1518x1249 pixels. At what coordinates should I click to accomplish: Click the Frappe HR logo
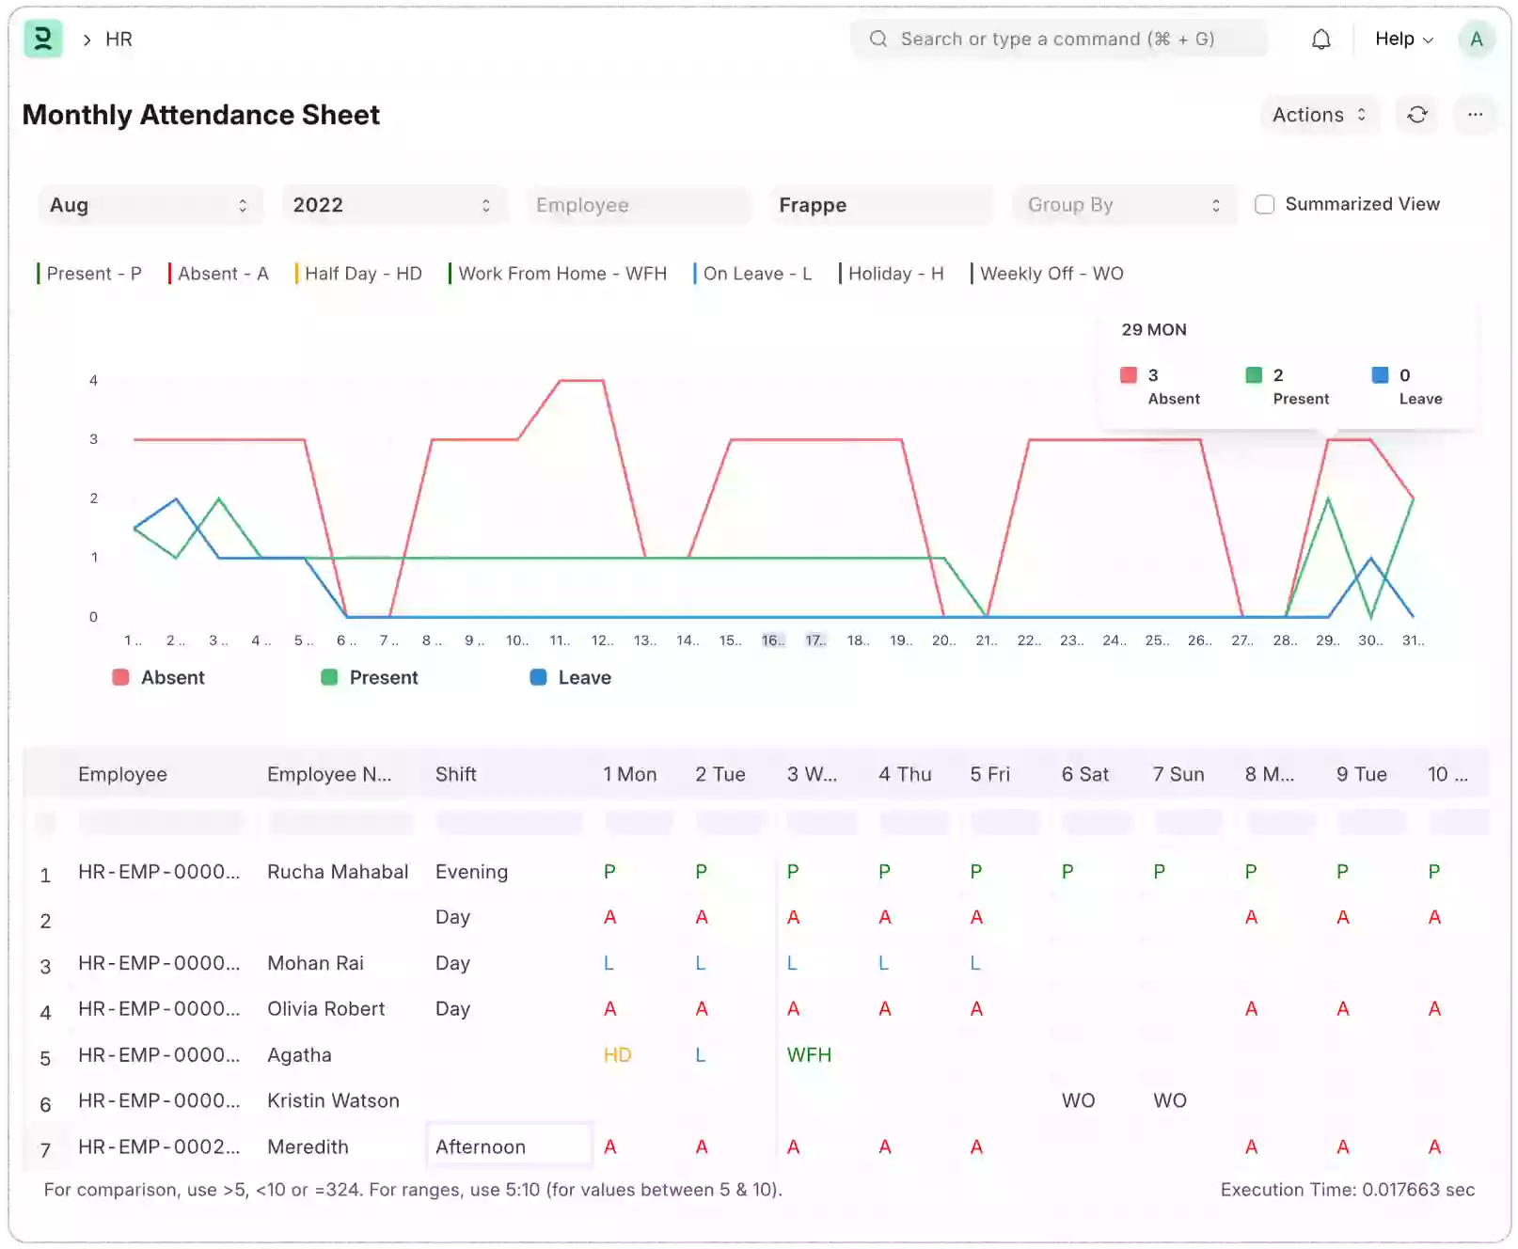point(42,39)
